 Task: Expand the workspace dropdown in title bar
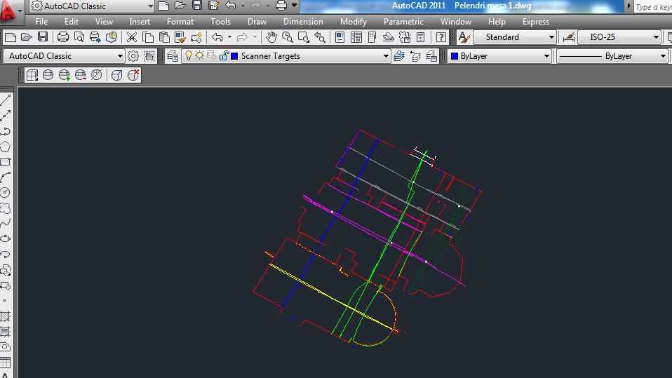click(x=150, y=6)
